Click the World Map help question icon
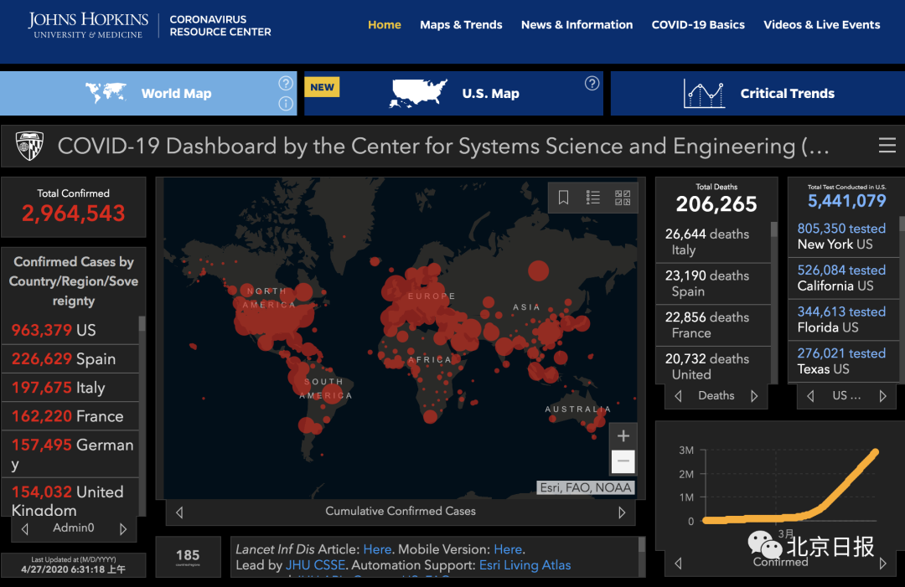This screenshot has height=587, width=905. [286, 83]
